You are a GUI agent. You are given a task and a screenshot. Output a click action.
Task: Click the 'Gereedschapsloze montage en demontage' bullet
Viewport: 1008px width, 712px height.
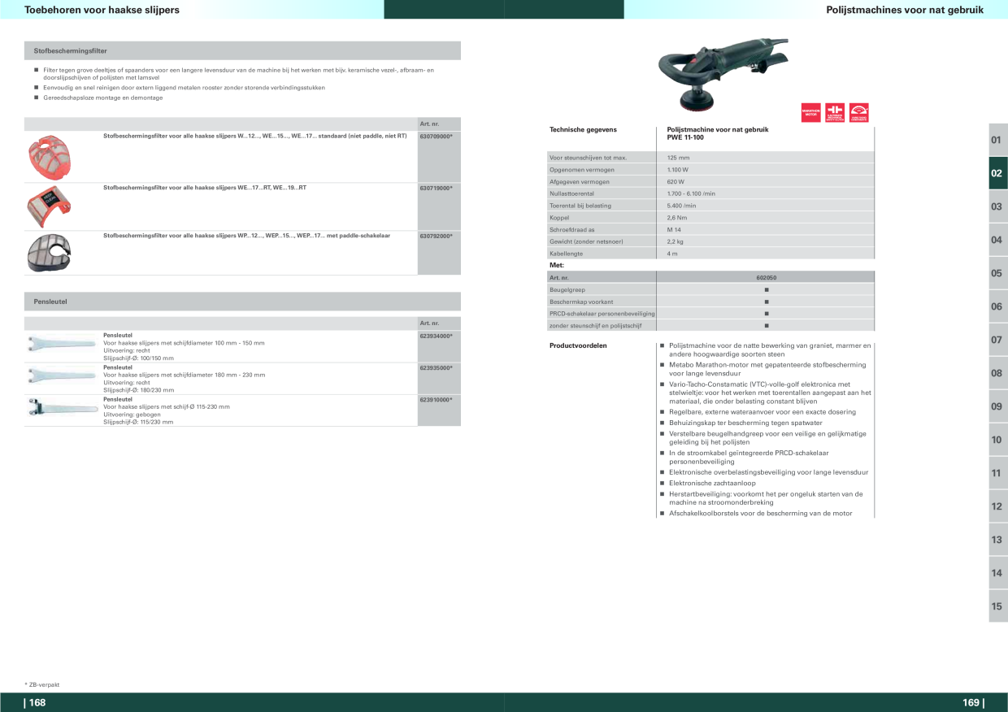(x=103, y=98)
